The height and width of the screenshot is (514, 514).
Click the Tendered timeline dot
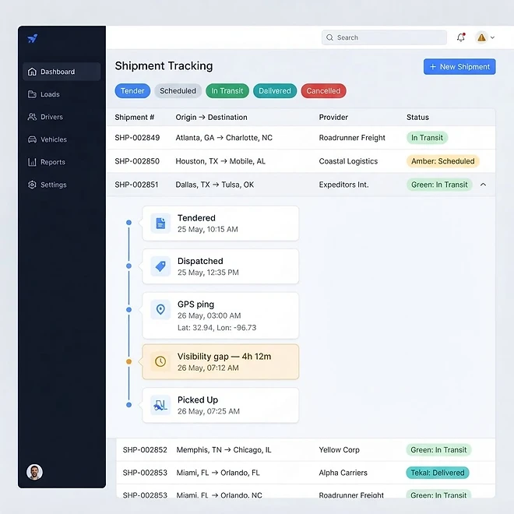pyautogui.click(x=128, y=223)
